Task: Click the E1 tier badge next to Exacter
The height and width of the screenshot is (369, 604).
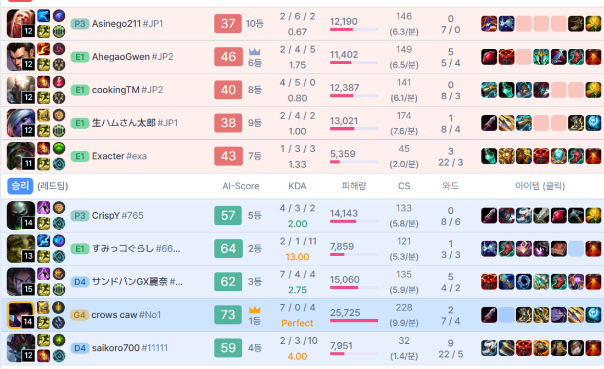Action: pos(79,156)
